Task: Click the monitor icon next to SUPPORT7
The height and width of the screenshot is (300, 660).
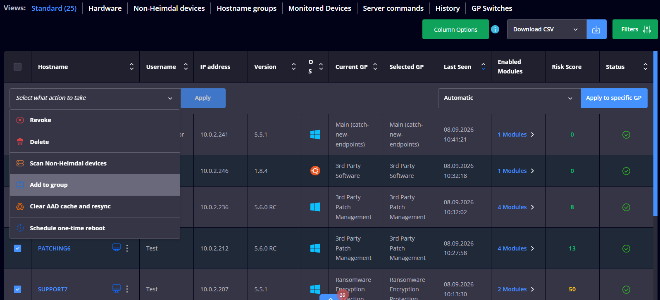Action: (x=117, y=288)
